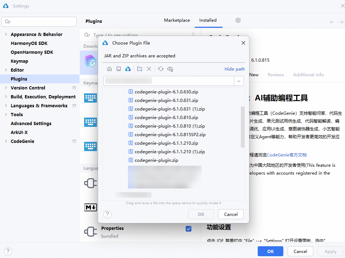Screen dimensions: 345x258
Task: Open the path history dropdown
Action: click(x=239, y=81)
